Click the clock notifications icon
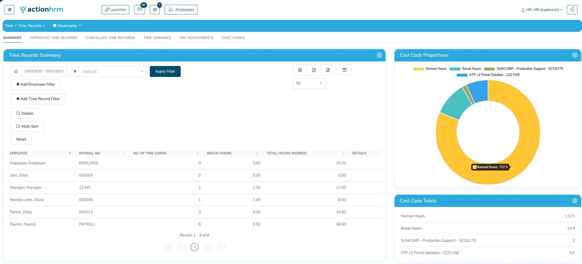 [x=155, y=10]
